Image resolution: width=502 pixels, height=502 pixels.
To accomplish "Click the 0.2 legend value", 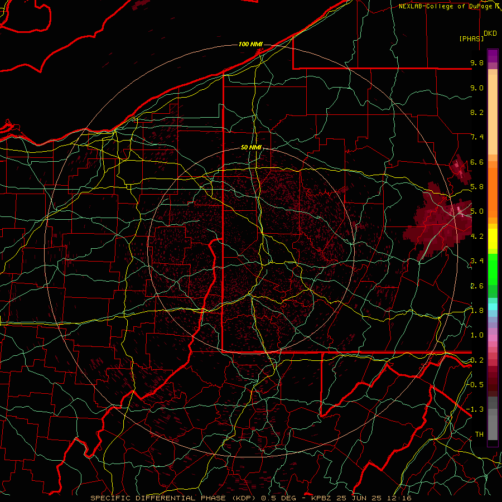I will [x=477, y=360].
